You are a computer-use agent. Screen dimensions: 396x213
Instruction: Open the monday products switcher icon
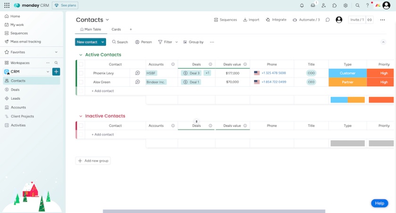378,5
